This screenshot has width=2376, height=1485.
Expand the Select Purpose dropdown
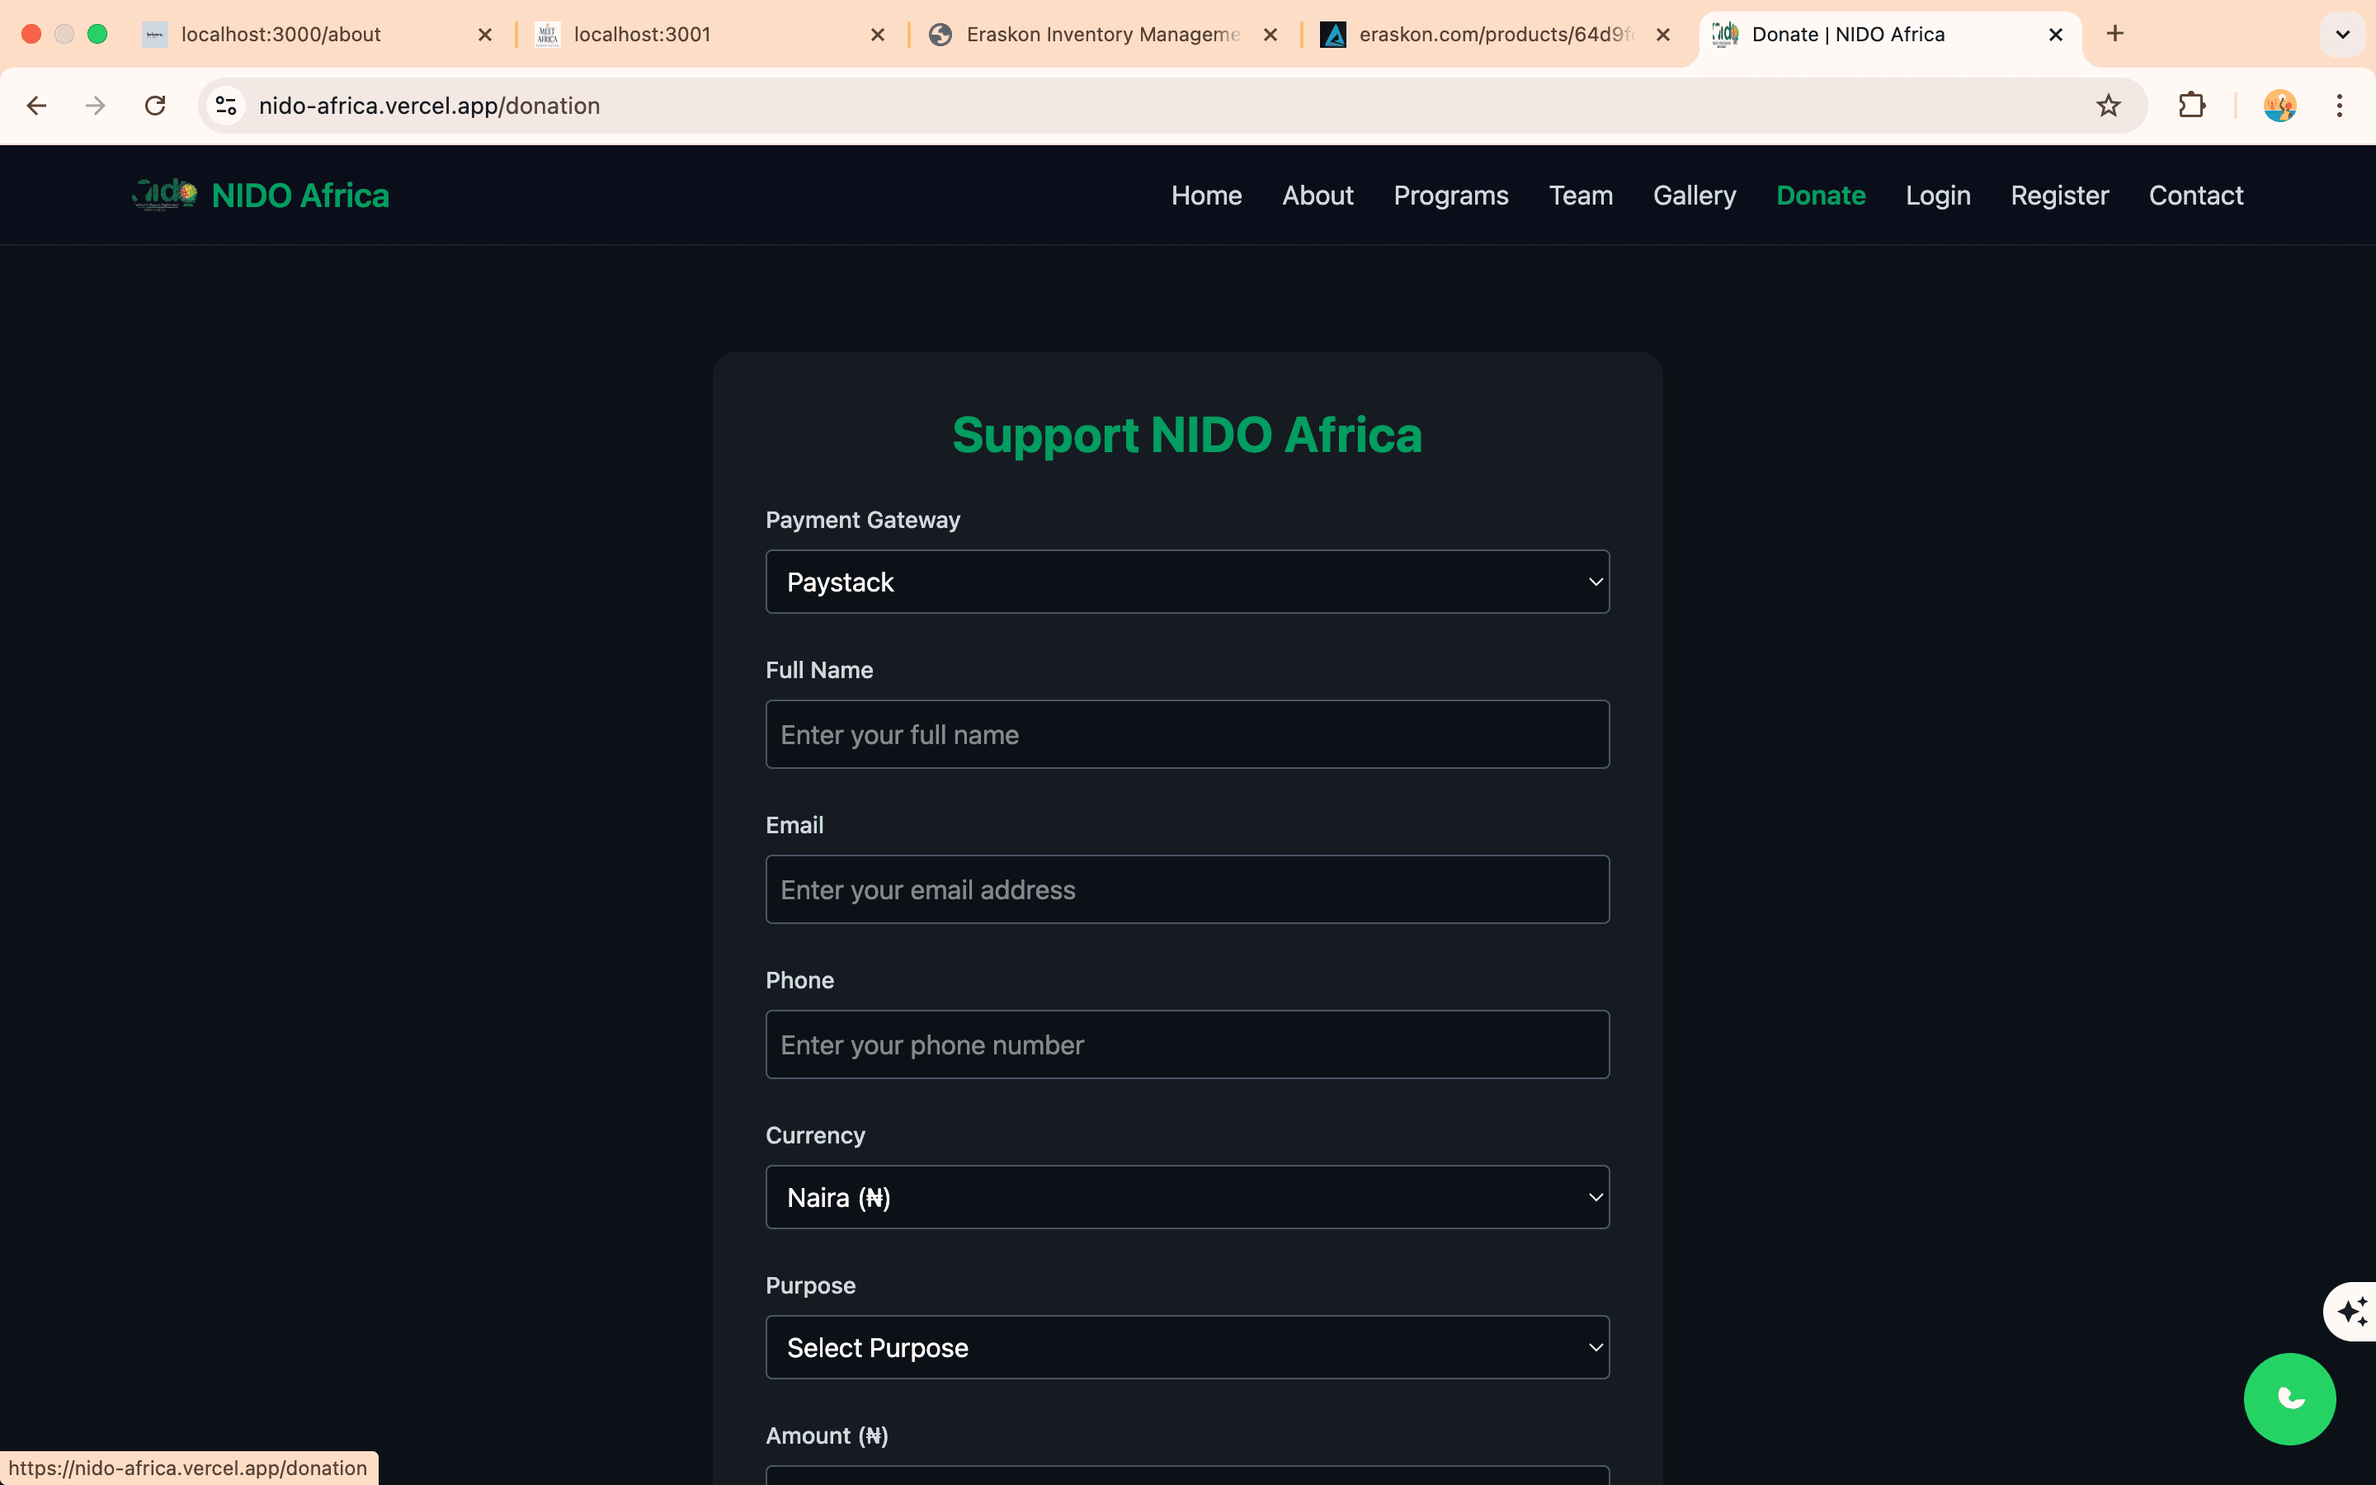pyautogui.click(x=1186, y=1347)
